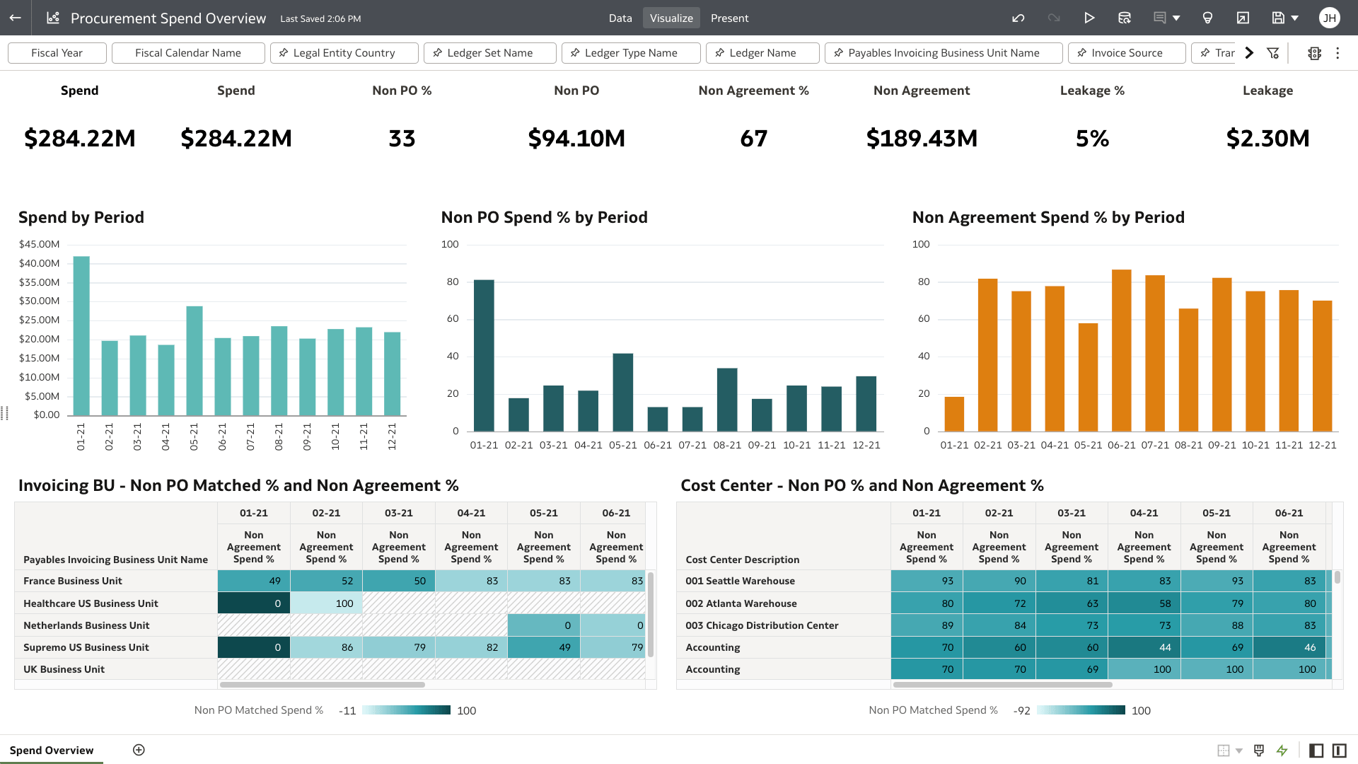Viewport: 1358px width, 764px height.
Task: Refresh the data source using the database icon
Action: [1125, 18]
